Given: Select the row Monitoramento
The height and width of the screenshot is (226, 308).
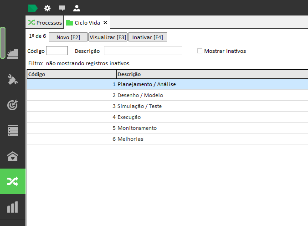Looking at the screenshot, I should coord(167,128).
